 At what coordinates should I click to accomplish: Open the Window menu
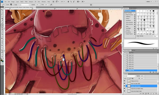pyautogui.click(x=44, y=2)
